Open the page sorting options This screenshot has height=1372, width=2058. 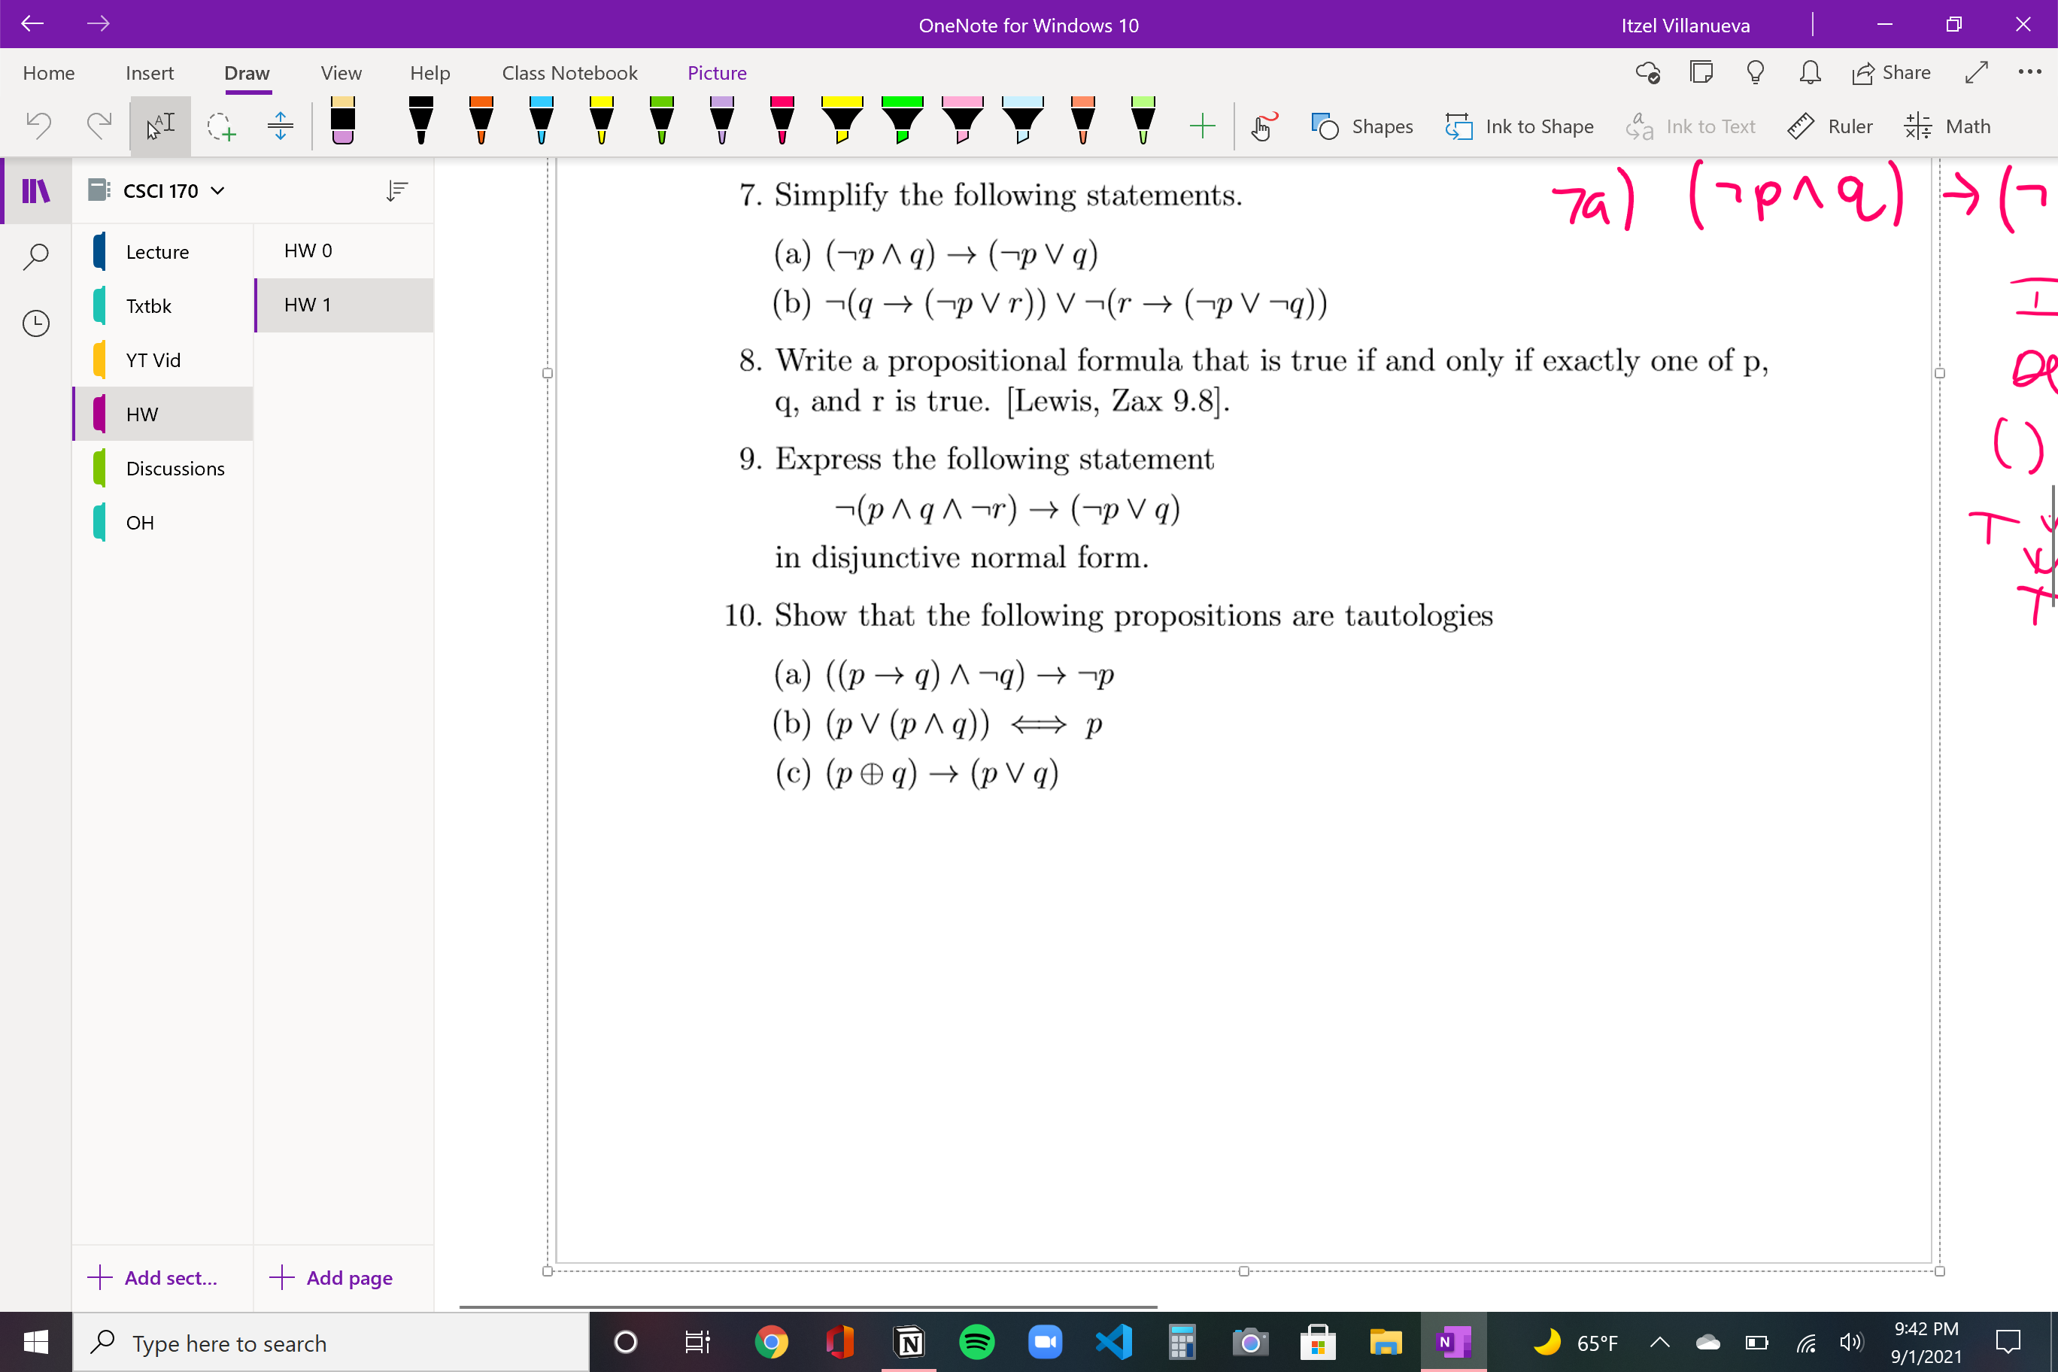click(x=398, y=190)
